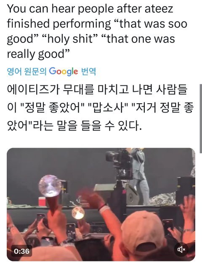
Task: Click the broadcast camera on the stage
Action: [119, 163]
